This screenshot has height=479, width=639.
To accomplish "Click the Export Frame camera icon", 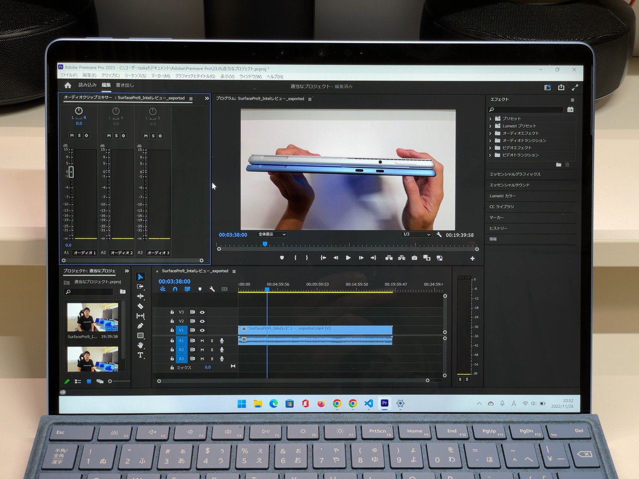I will [414, 258].
